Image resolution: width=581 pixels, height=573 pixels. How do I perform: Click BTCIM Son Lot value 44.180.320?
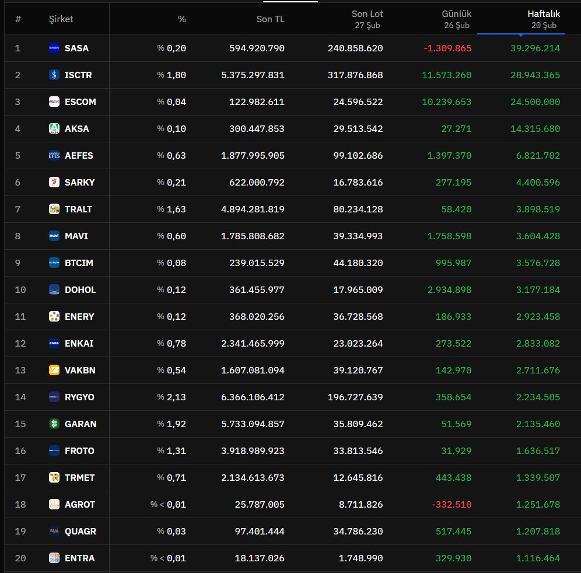(x=358, y=263)
